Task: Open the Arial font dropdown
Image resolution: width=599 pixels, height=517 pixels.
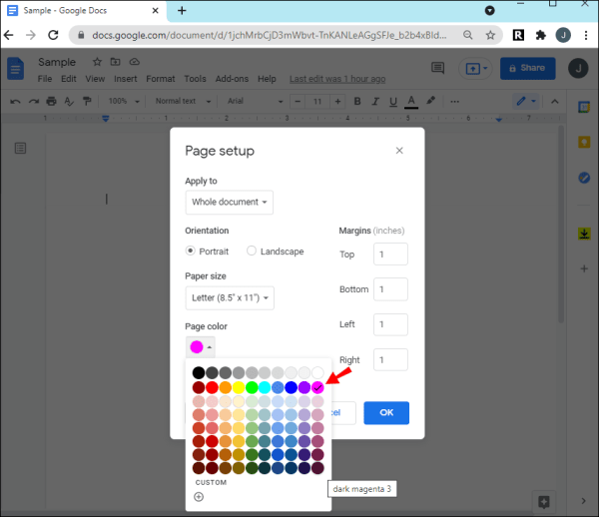Action: point(255,101)
